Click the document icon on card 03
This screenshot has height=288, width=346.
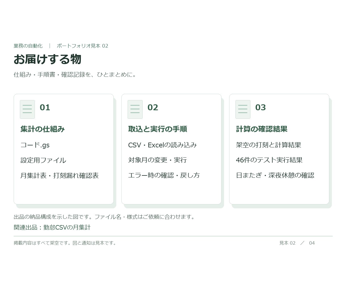point(243,109)
